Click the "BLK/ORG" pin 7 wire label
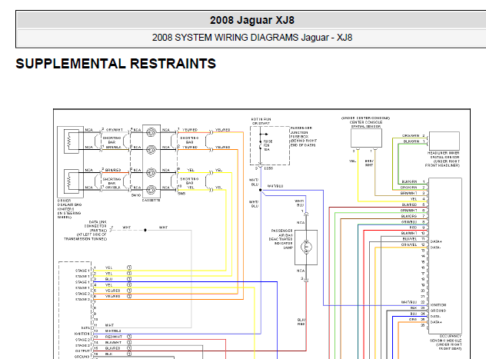This screenshot has width=486, height=359. [x=409, y=216]
